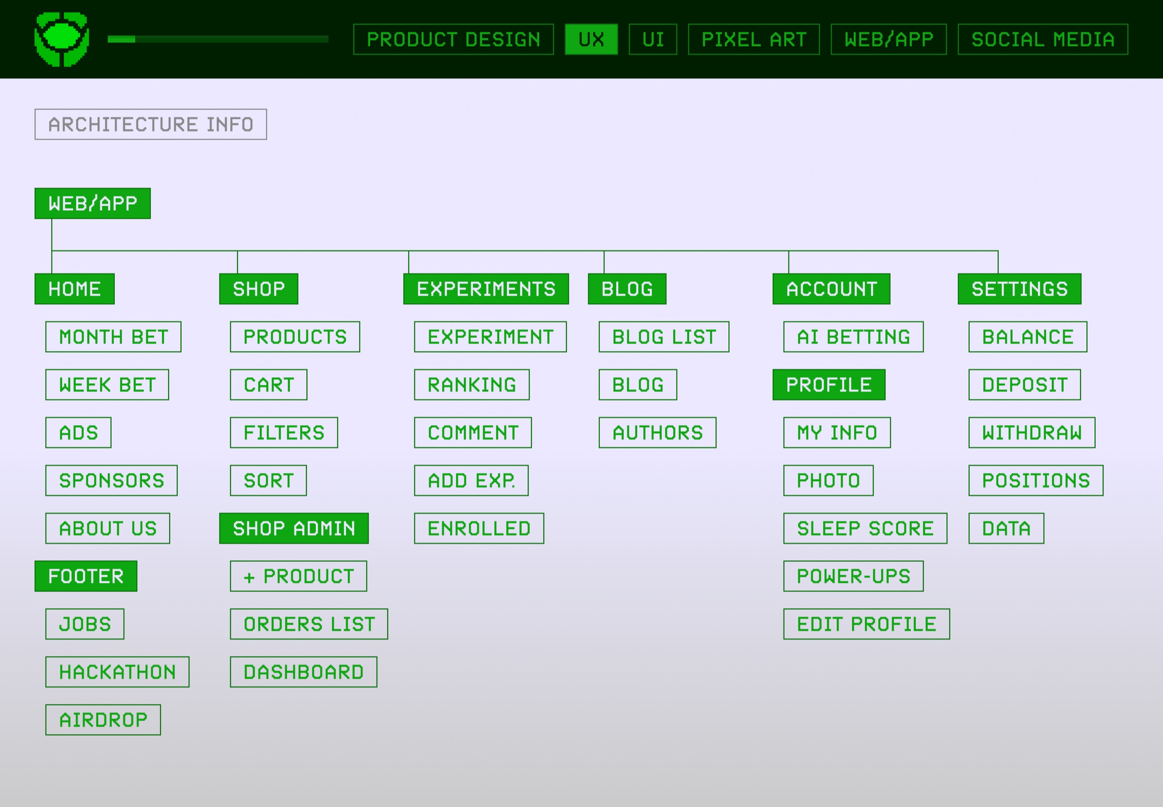This screenshot has width=1163, height=807.
Task: Click the Hackathon box
Action: tap(117, 672)
